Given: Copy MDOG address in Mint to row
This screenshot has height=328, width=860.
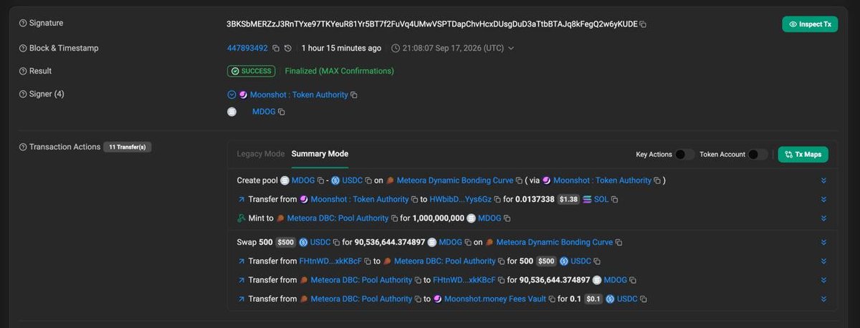Looking at the screenshot, I should [507, 218].
